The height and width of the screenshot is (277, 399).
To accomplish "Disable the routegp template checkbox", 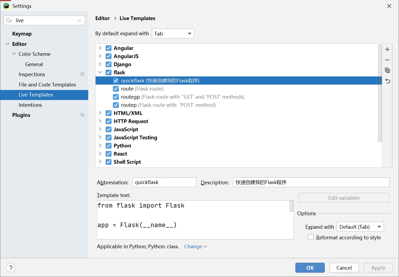I will pyautogui.click(x=116, y=97).
